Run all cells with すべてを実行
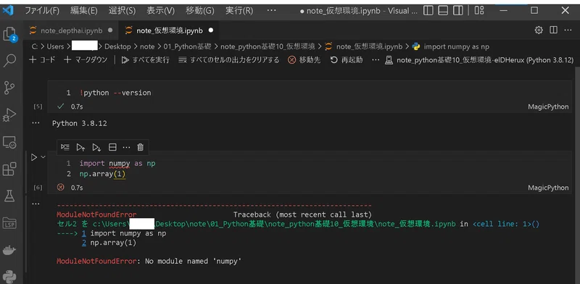 146,60
